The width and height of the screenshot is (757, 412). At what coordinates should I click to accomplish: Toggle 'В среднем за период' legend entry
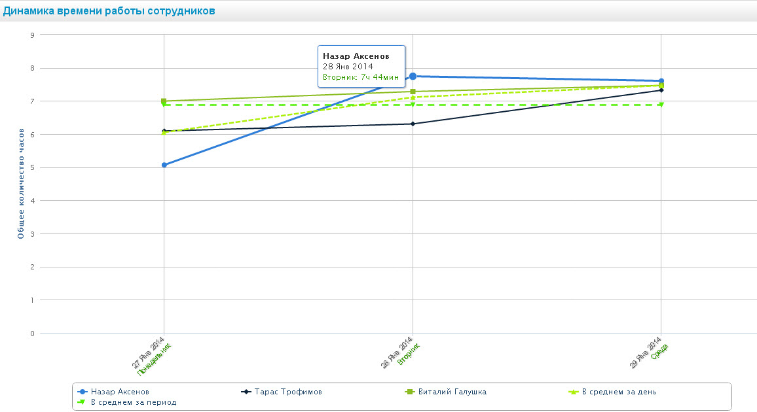pyautogui.click(x=133, y=402)
